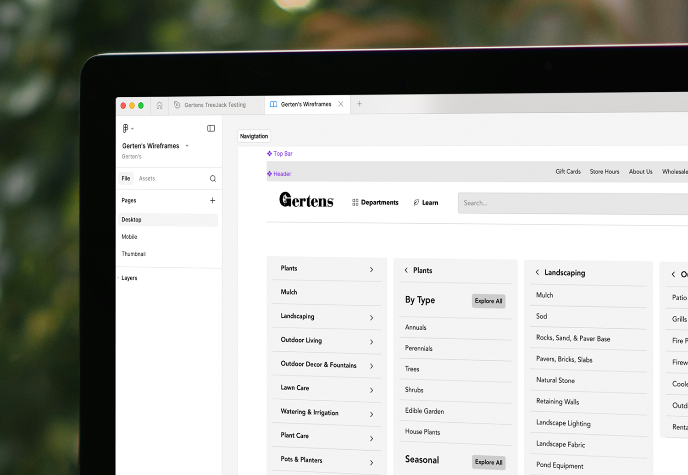The image size is (688, 475).
Task: Select the Departments grid icon in the header
Action: click(355, 202)
